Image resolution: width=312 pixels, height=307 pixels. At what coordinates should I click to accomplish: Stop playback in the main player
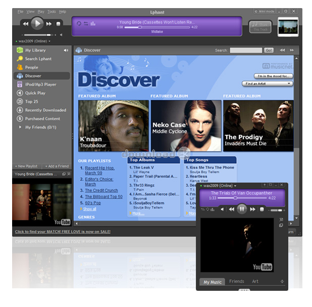click(x=58, y=24)
